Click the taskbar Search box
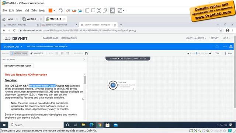 [x=36, y=125]
